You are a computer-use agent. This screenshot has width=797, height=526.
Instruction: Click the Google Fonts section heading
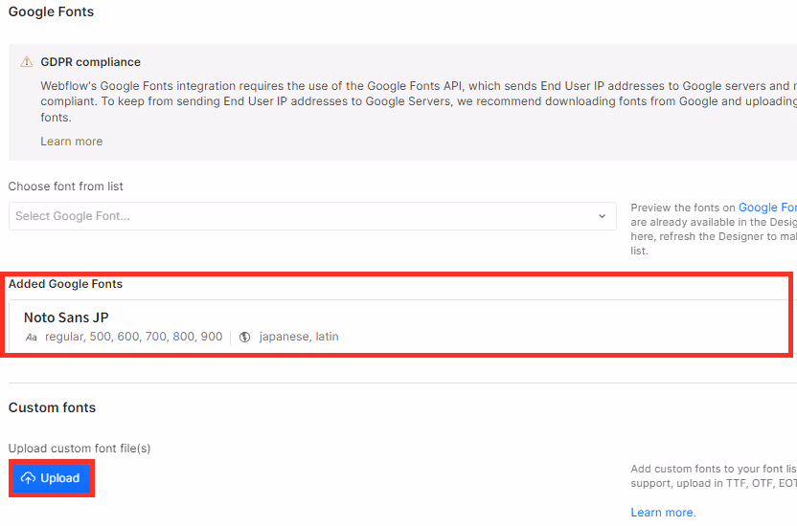pyautogui.click(x=52, y=11)
